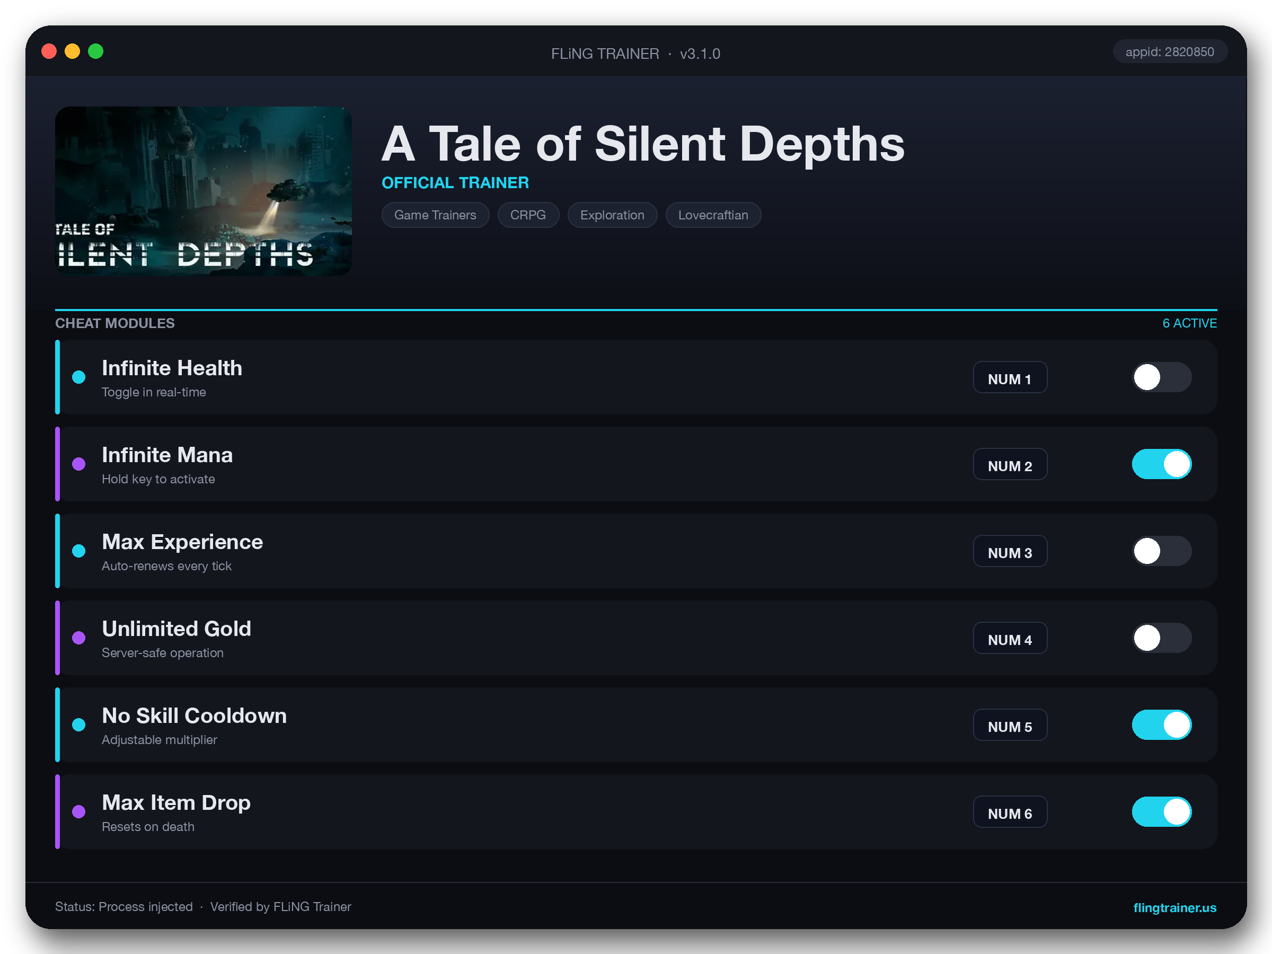Click the appid: 2820850 badge

pyautogui.click(x=1170, y=52)
